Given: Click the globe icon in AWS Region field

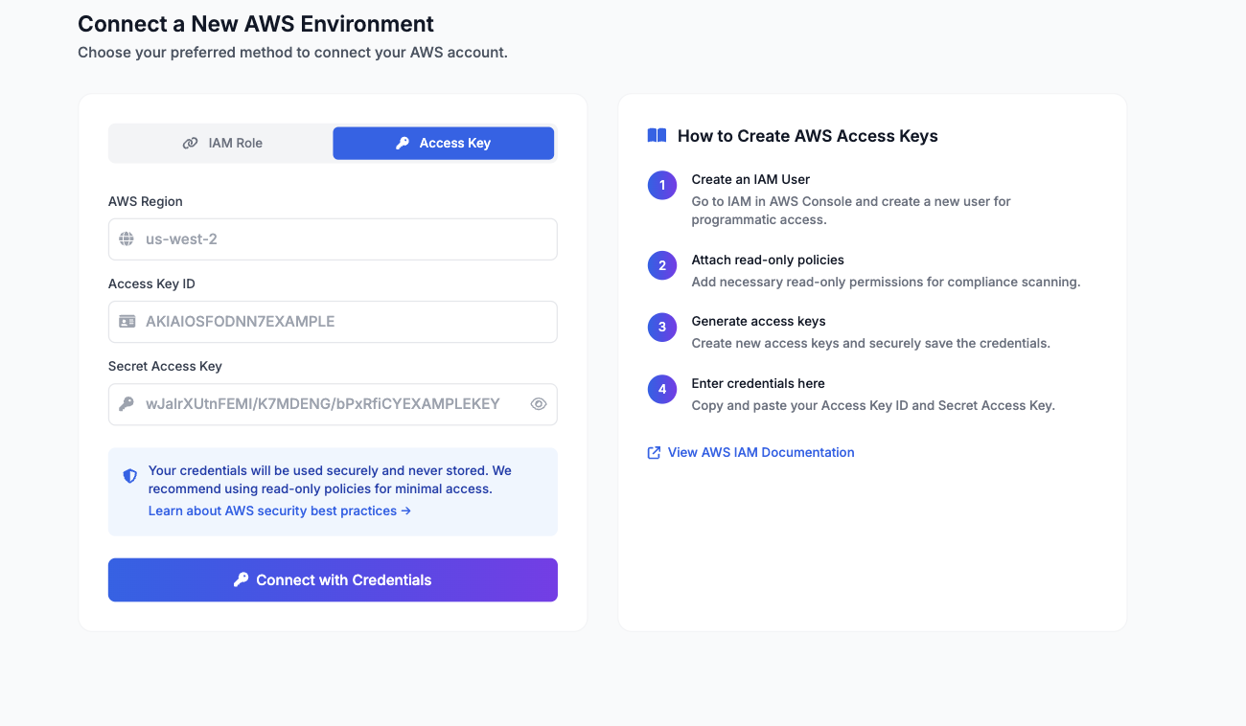Looking at the screenshot, I should click(x=127, y=239).
